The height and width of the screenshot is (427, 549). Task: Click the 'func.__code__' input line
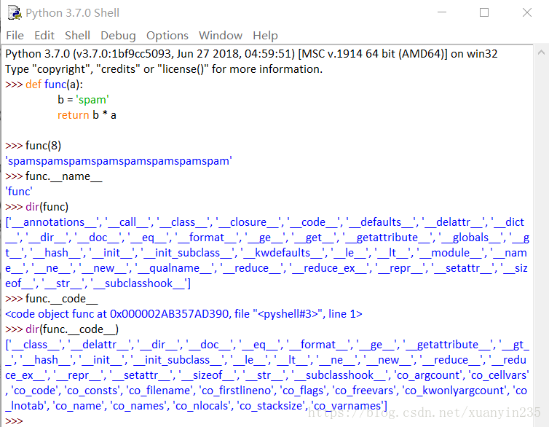(x=52, y=299)
